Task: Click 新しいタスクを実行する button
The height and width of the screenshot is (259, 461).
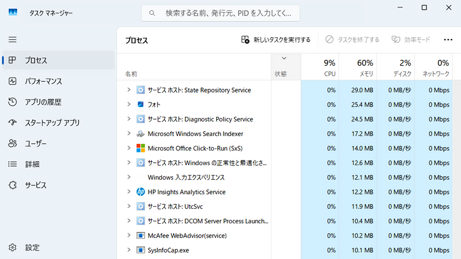Action: point(275,40)
